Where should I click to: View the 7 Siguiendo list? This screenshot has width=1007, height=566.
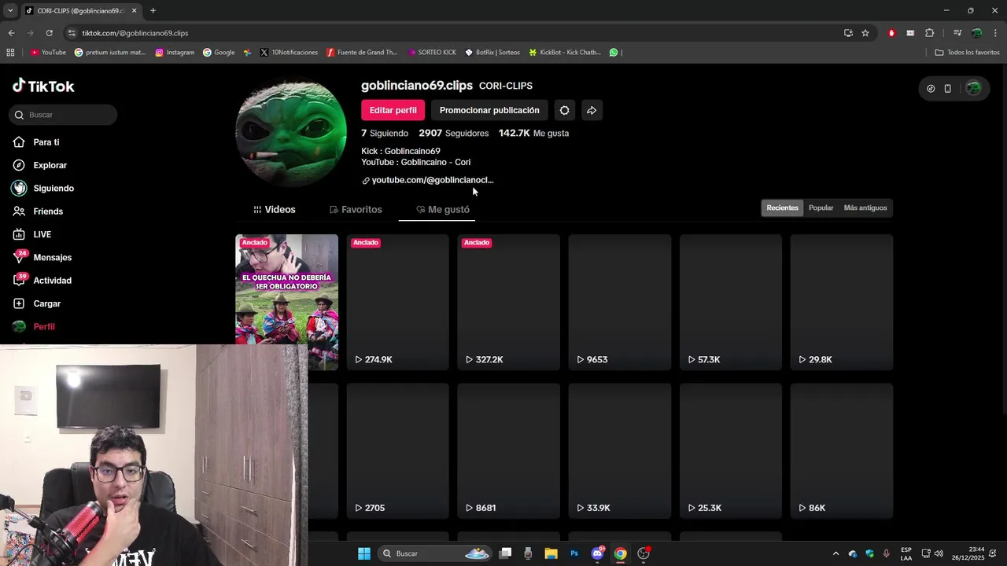[385, 133]
